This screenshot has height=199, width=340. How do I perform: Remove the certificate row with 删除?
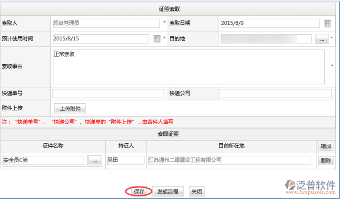[x=326, y=160]
